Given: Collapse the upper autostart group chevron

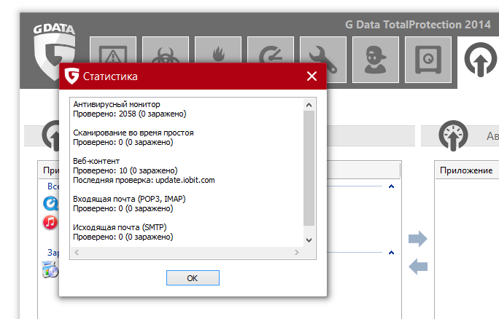Looking at the screenshot, I should point(392,186).
